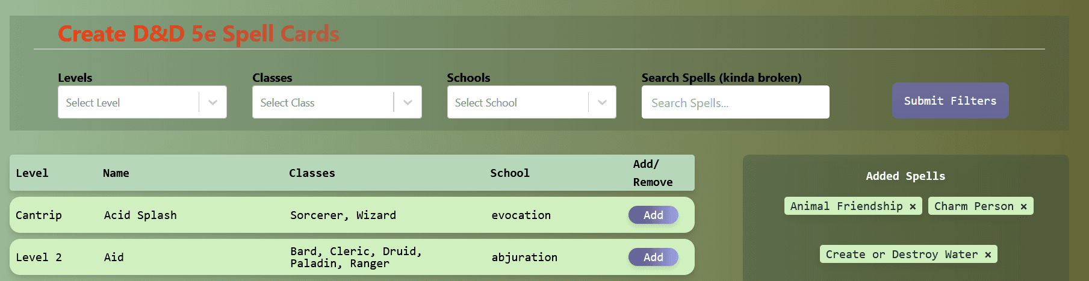The width and height of the screenshot is (1089, 281).
Task: Click the Name column header
Action: pyautogui.click(x=116, y=173)
